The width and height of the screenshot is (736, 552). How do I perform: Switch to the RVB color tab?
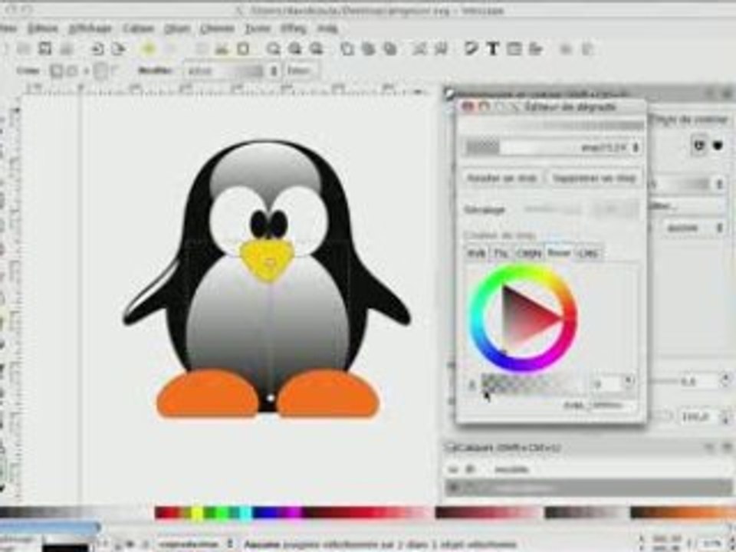[x=476, y=254]
